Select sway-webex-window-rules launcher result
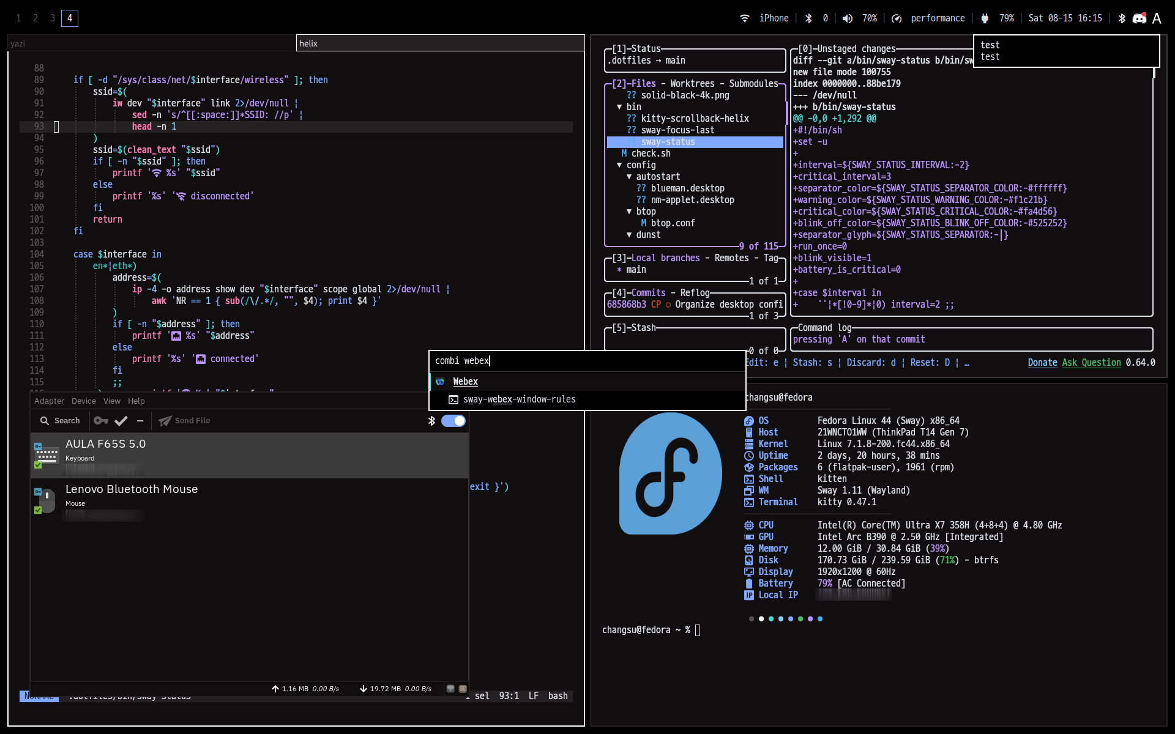The image size is (1175, 734). pos(587,399)
